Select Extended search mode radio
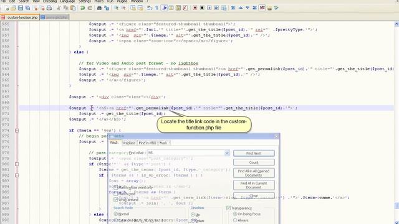Screen dimensions: 399x224 116,220
